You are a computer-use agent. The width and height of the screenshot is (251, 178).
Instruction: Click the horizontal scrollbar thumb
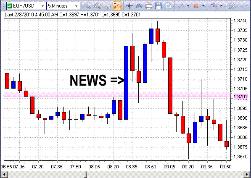click(x=85, y=174)
